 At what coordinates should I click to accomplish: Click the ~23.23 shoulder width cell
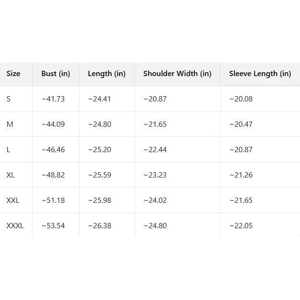pyautogui.click(x=155, y=175)
